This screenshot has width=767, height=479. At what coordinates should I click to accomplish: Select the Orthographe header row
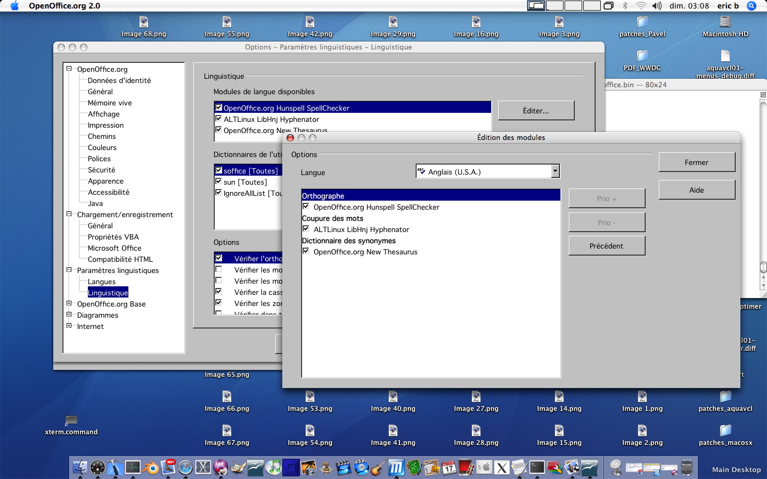tap(431, 195)
